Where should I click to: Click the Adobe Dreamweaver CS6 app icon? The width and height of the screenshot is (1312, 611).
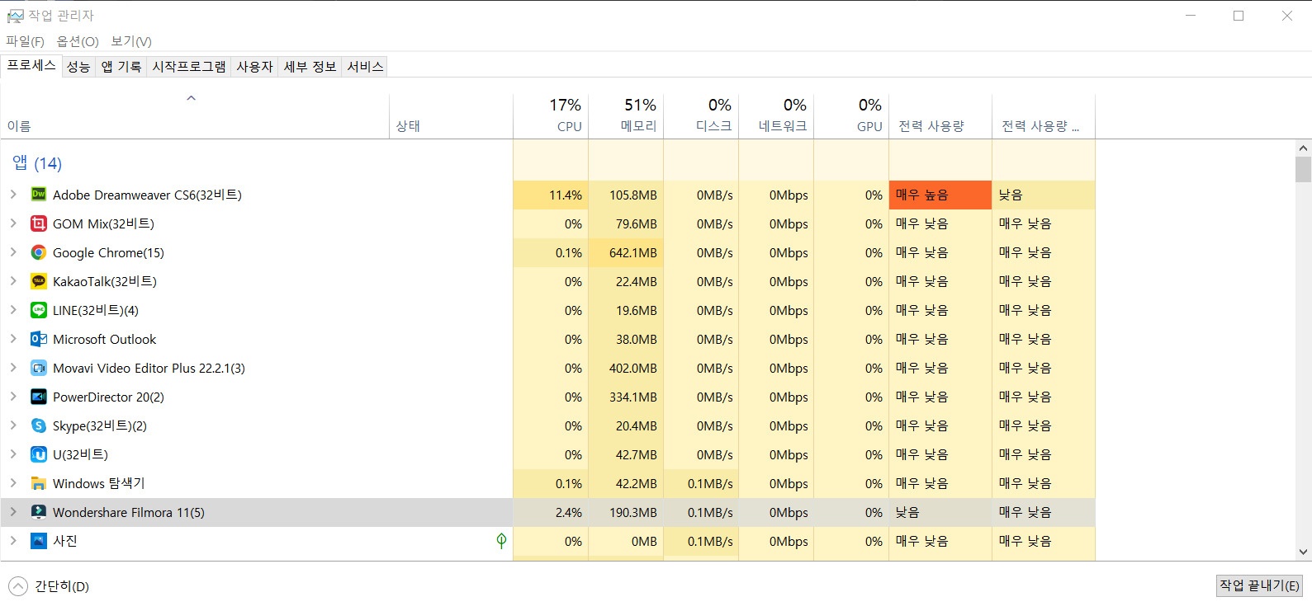click(x=39, y=195)
